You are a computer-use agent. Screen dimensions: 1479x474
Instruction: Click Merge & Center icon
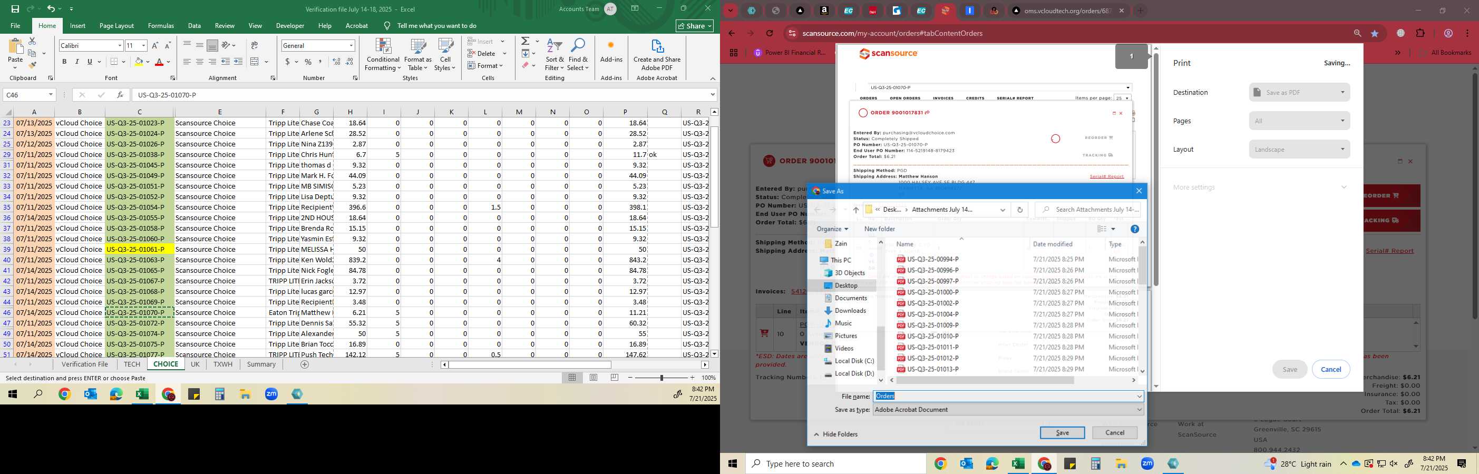(x=255, y=62)
